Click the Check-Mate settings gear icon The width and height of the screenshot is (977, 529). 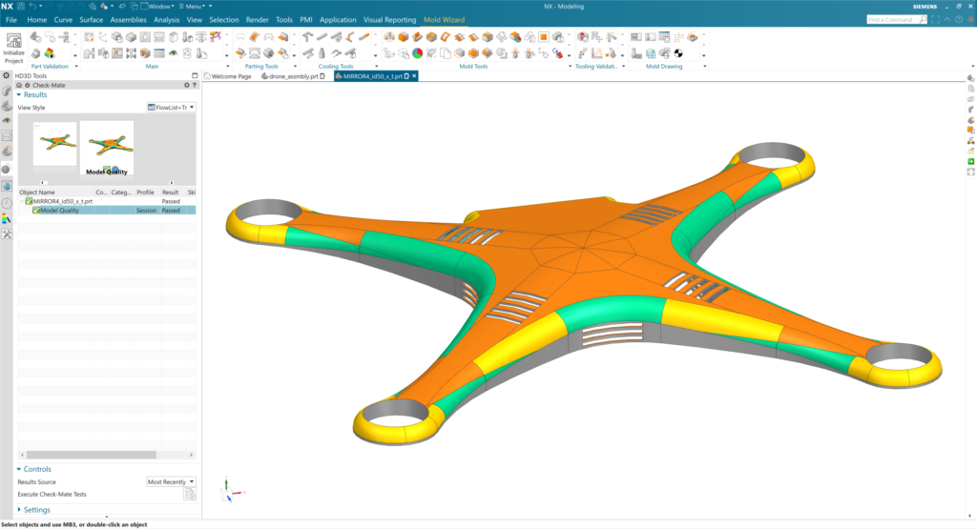click(186, 85)
